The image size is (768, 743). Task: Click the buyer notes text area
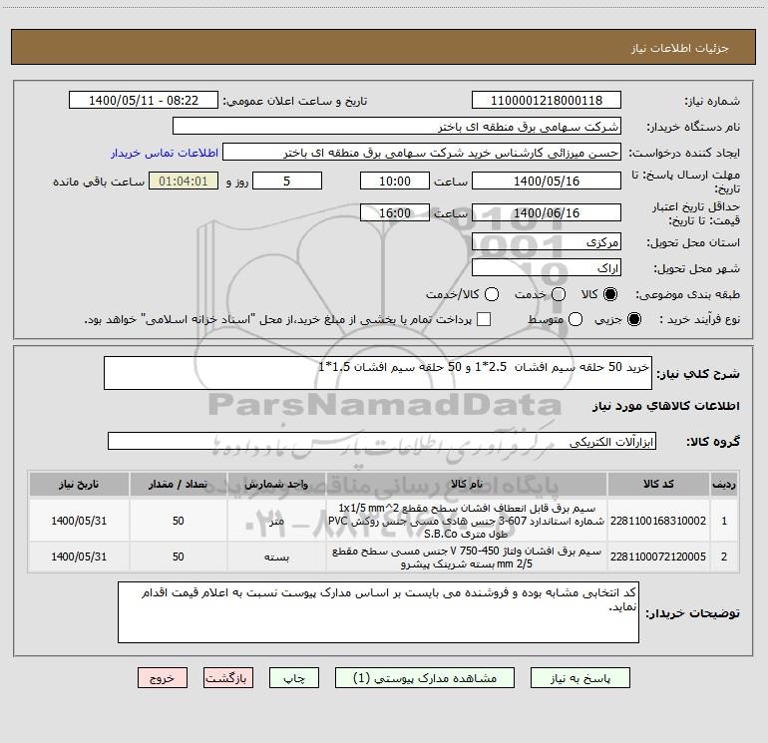click(x=378, y=612)
